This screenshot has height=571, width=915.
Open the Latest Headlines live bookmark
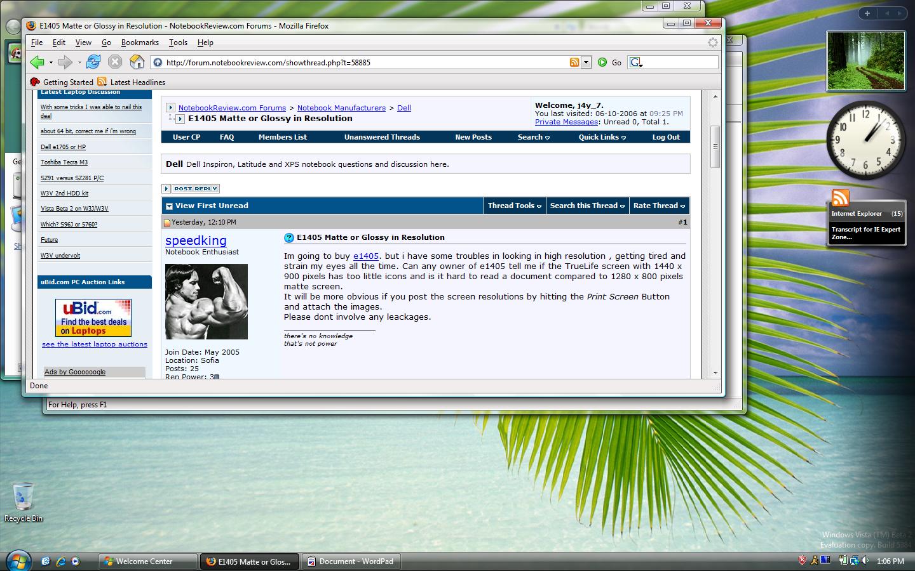[x=132, y=82]
